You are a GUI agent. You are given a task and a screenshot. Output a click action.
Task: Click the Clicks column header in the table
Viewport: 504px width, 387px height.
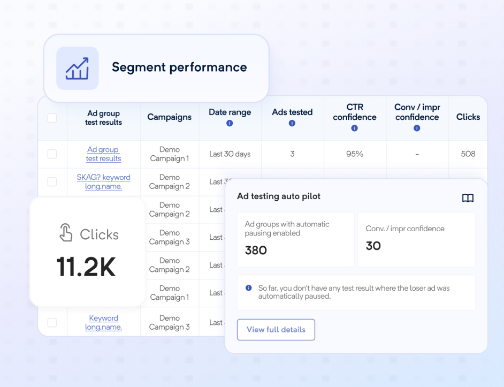[x=468, y=117]
